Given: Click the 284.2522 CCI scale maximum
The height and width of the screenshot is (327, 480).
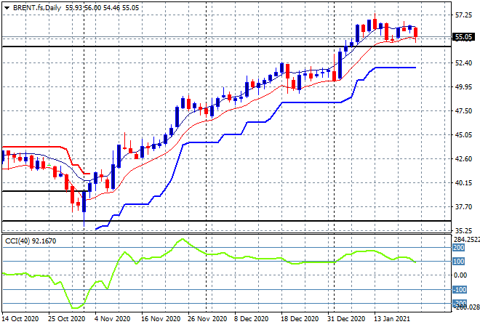Looking at the screenshot, I should tap(466, 240).
